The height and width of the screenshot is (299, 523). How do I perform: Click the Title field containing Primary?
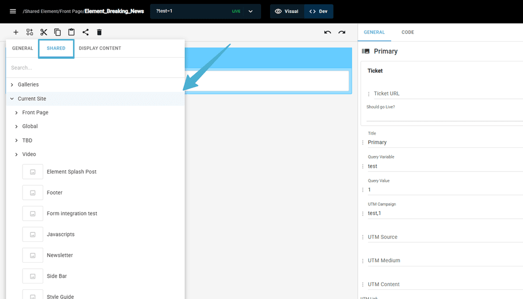pyautogui.click(x=445, y=143)
